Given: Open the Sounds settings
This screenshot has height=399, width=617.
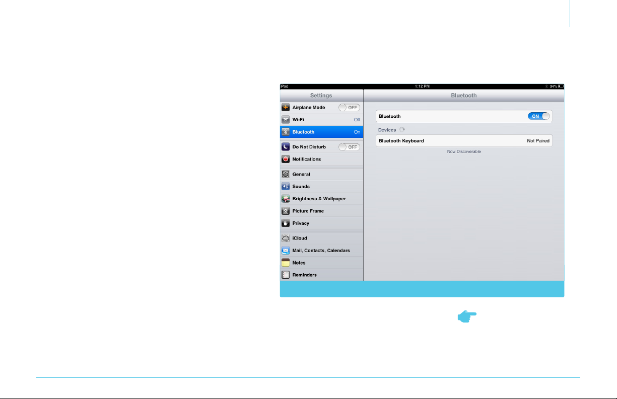Looking at the screenshot, I should (321, 186).
